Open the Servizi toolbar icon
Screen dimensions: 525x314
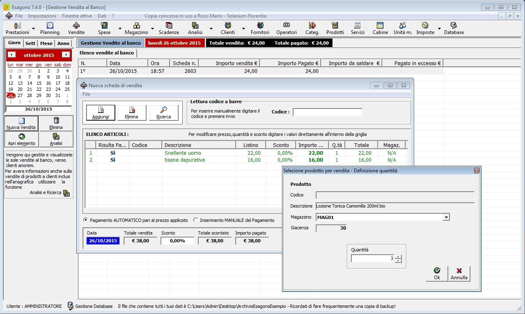point(358,29)
